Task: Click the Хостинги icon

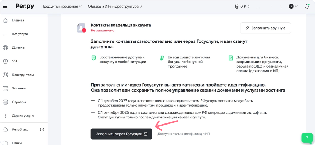Action: (x=5, y=88)
